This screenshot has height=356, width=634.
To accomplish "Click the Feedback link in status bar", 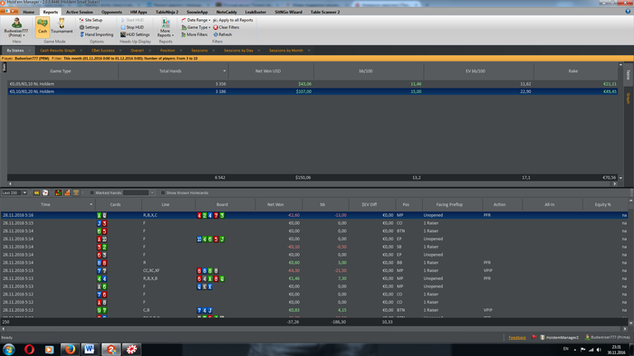I will click(517, 337).
